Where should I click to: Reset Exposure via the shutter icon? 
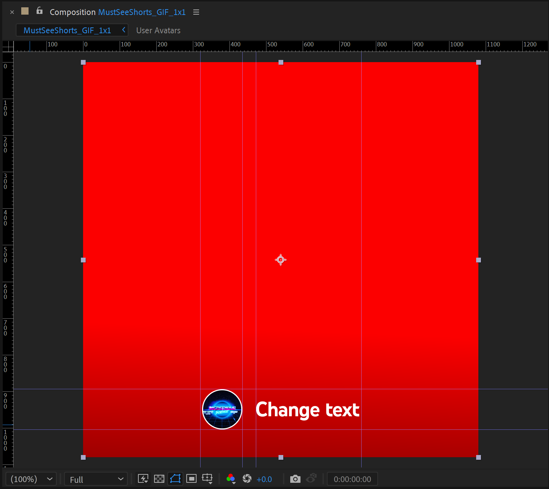click(x=247, y=479)
